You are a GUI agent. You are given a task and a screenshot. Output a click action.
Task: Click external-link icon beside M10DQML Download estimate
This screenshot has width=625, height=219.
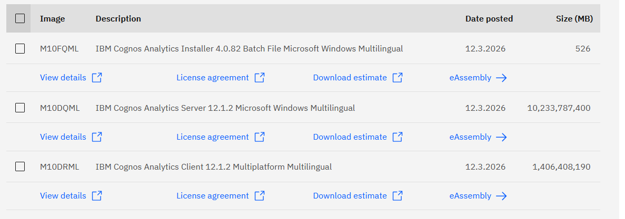pos(398,137)
